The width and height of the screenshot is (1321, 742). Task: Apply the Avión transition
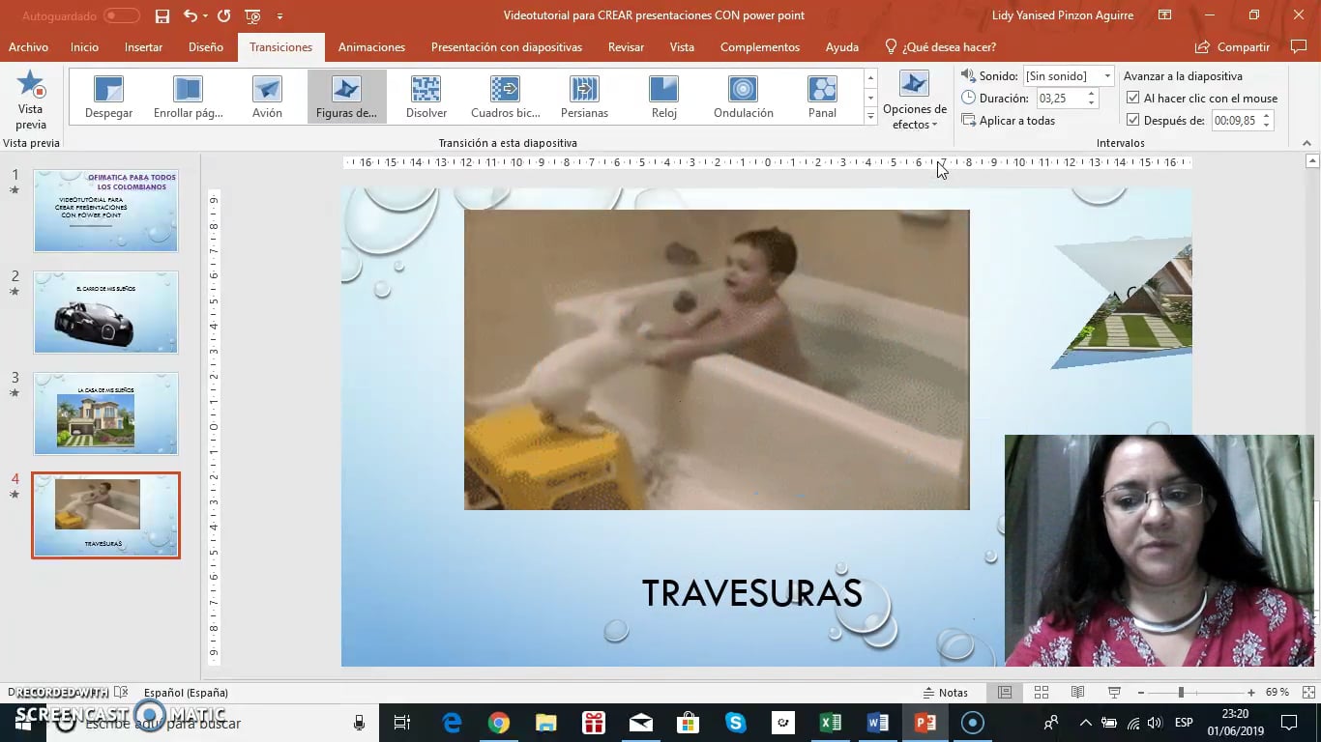[x=267, y=97]
